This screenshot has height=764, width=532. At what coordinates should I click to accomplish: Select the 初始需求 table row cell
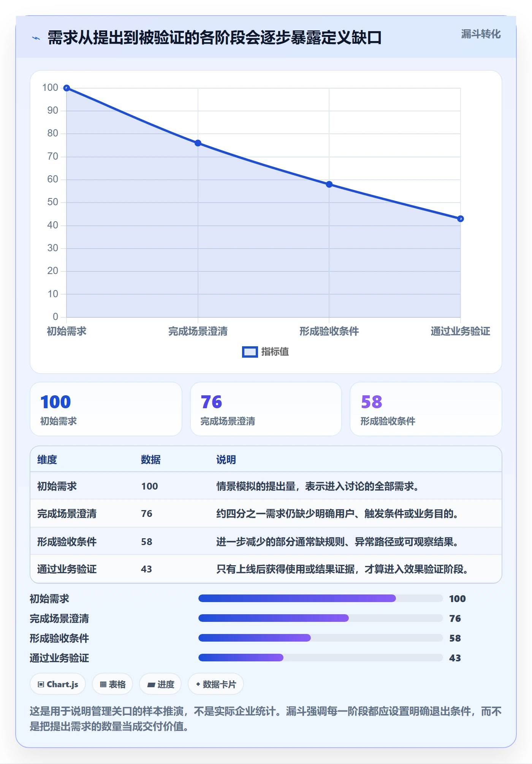tap(57, 486)
